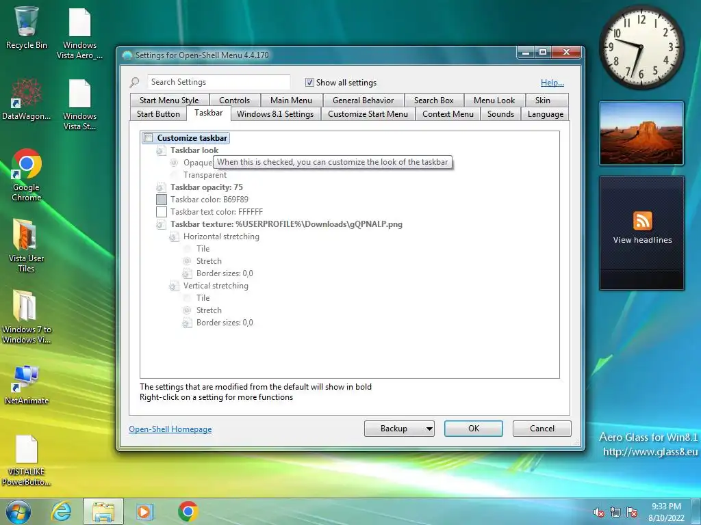The image size is (701, 525).
Task: Select the Opaque radio option
Action: [x=175, y=163]
